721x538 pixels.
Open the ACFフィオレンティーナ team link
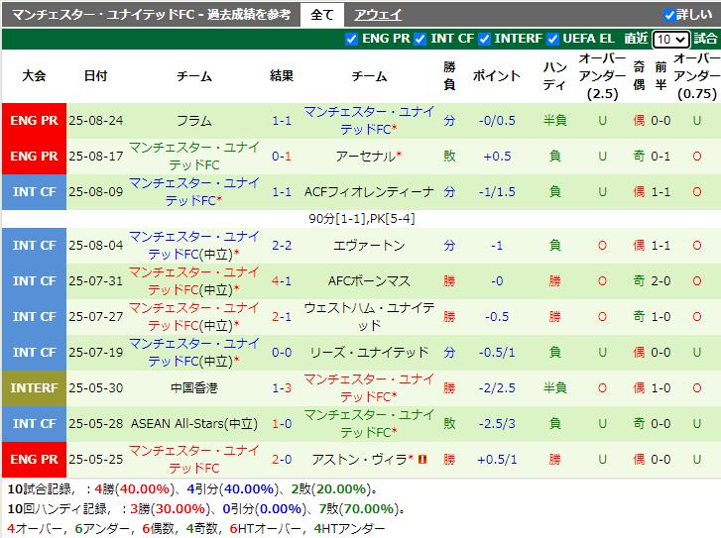[x=369, y=191]
